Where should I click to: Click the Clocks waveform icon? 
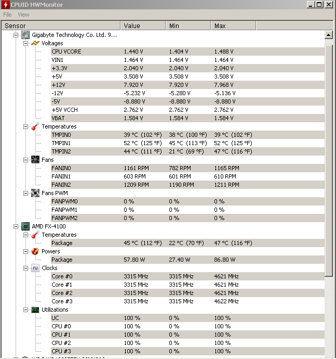(x=35, y=268)
